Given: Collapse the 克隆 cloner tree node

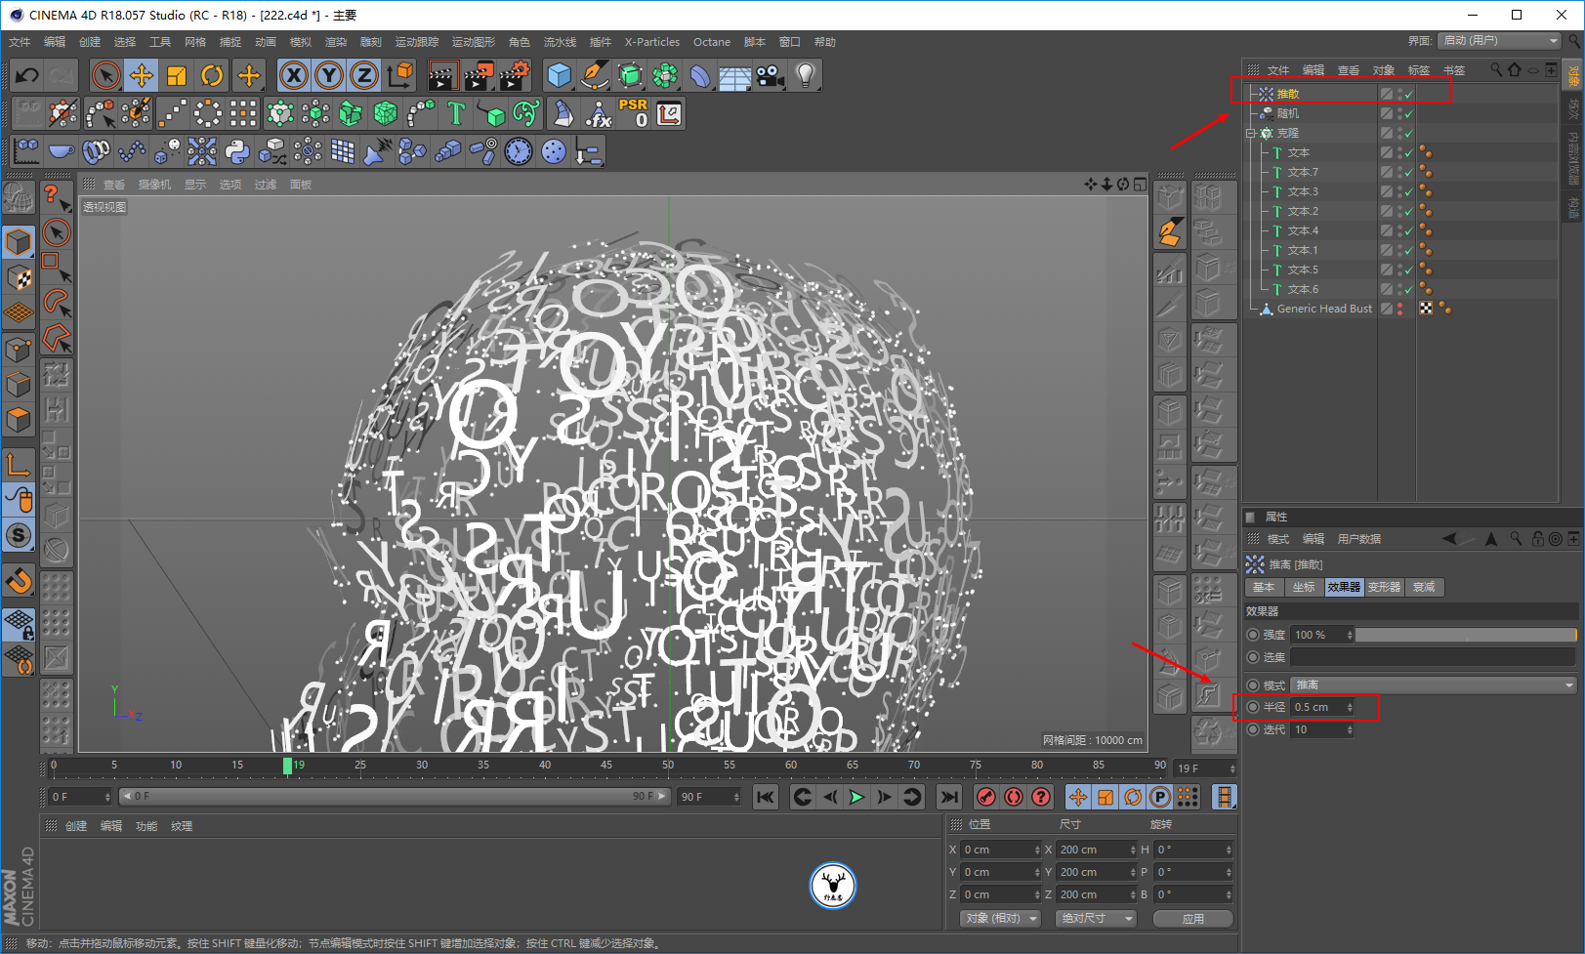Looking at the screenshot, I should tap(1250, 133).
